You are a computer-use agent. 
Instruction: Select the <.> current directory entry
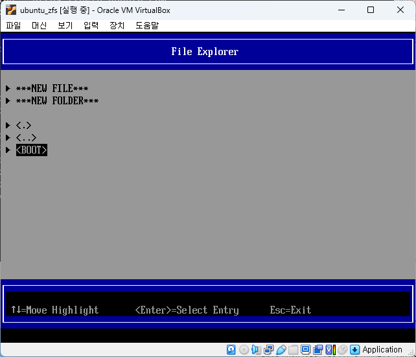coord(23,126)
